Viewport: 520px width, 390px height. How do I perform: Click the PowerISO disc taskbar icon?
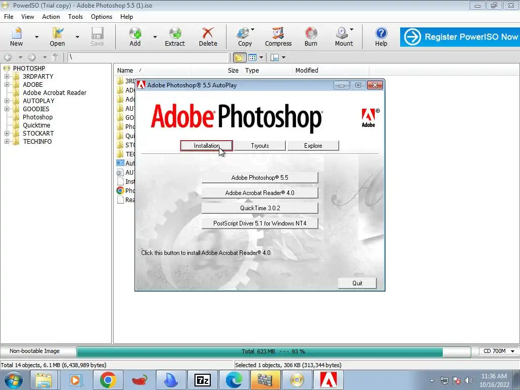click(297, 380)
